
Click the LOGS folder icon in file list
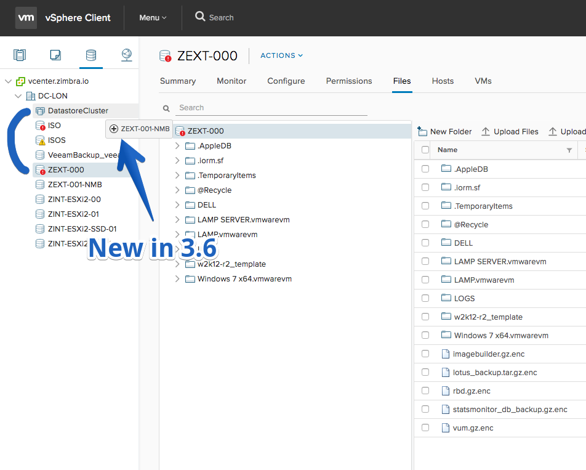coord(446,298)
